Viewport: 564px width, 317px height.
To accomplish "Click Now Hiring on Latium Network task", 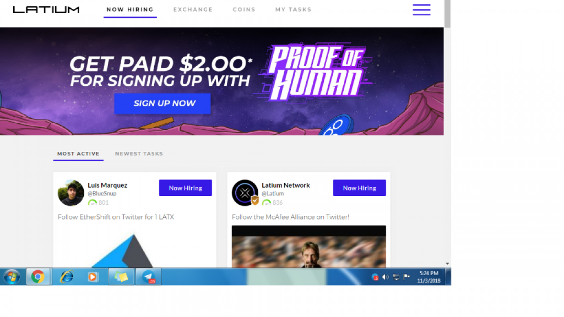I will [360, 188].
